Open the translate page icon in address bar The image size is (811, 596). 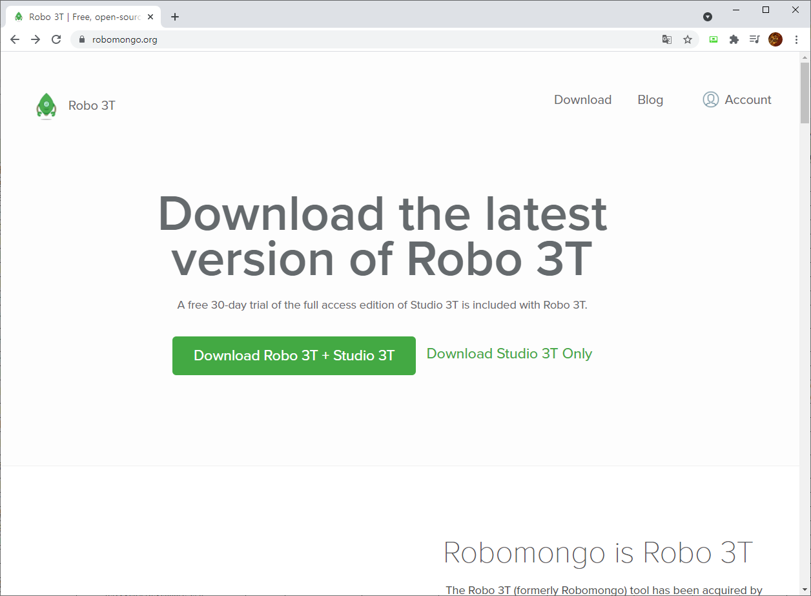(667, 39)
